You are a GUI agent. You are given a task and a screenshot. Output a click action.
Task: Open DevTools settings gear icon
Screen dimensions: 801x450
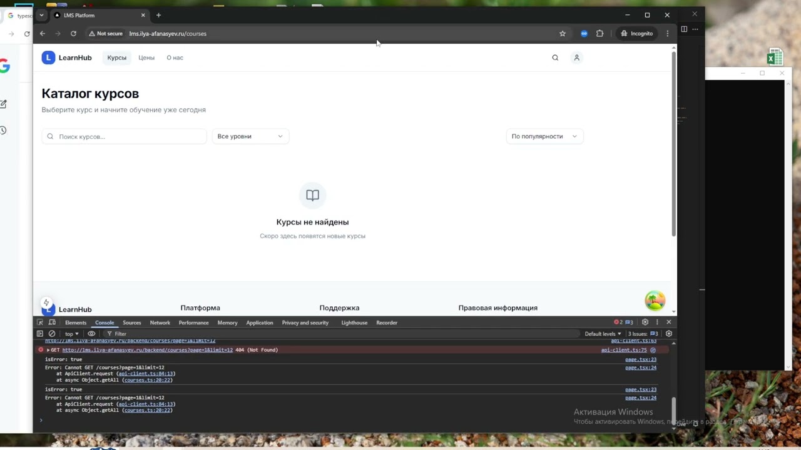(x=645, y=322)
